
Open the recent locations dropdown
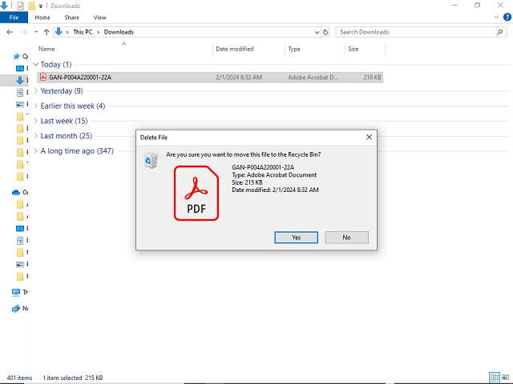36,32
